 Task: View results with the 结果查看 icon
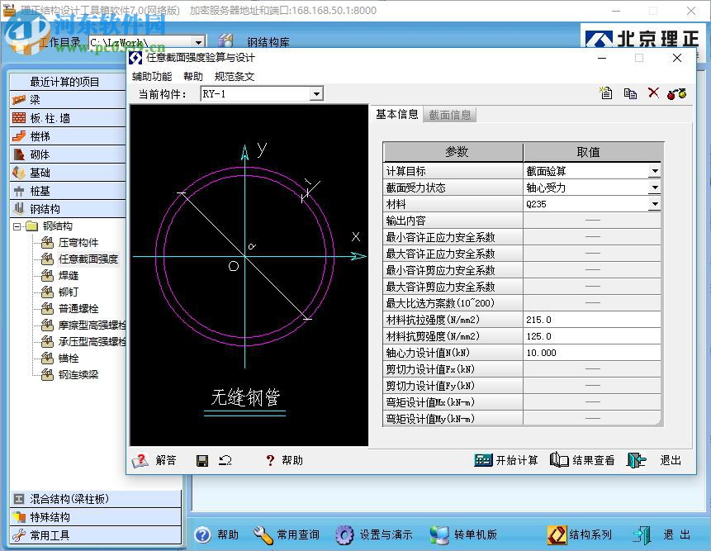point(578,460)
